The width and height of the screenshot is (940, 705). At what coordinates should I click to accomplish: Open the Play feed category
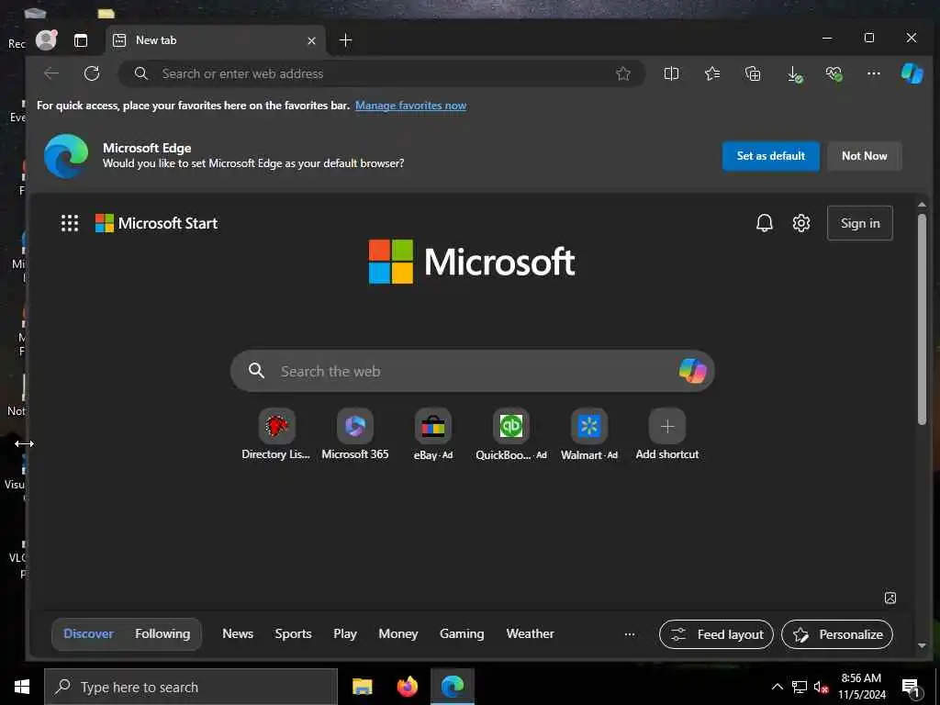pyautogui.click(x=345, y=633)
